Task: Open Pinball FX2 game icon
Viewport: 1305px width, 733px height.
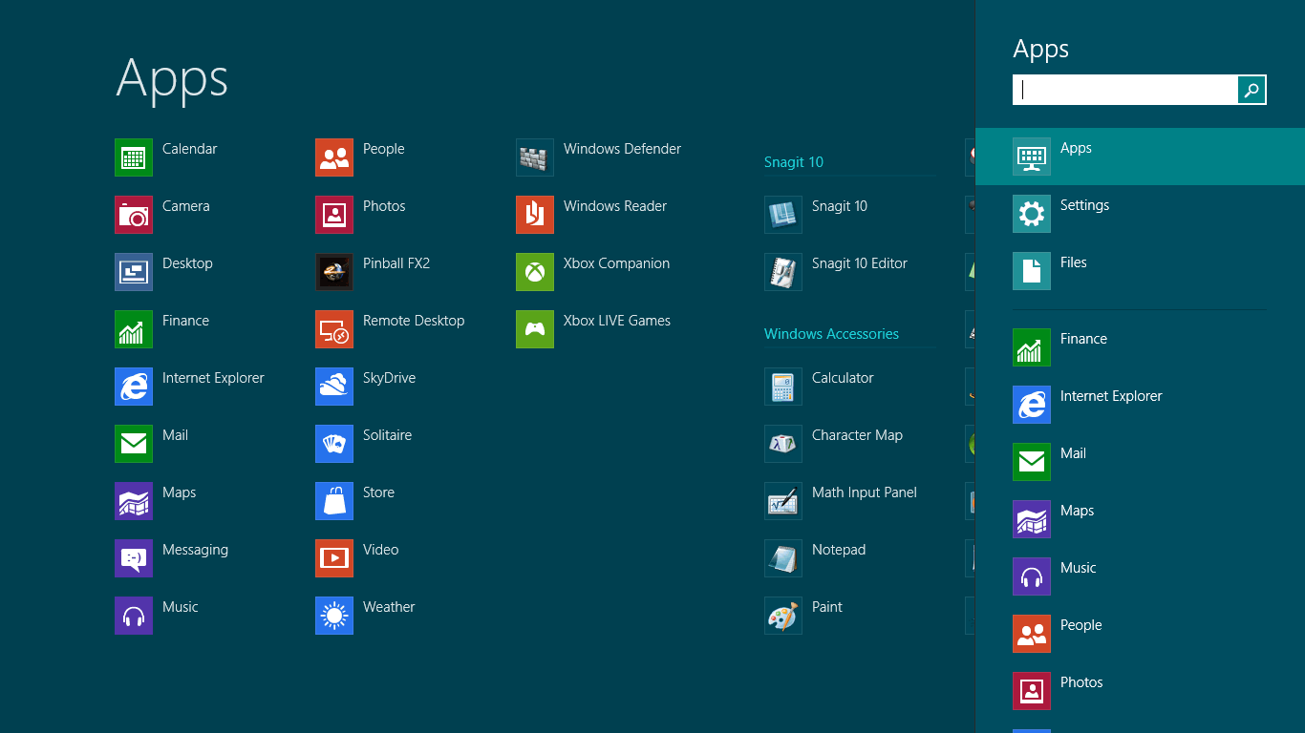Action: pyautogui.click(x=334, y=272)
